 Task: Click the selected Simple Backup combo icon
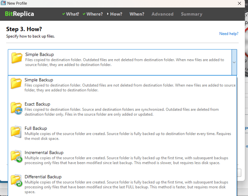point(17,58)
